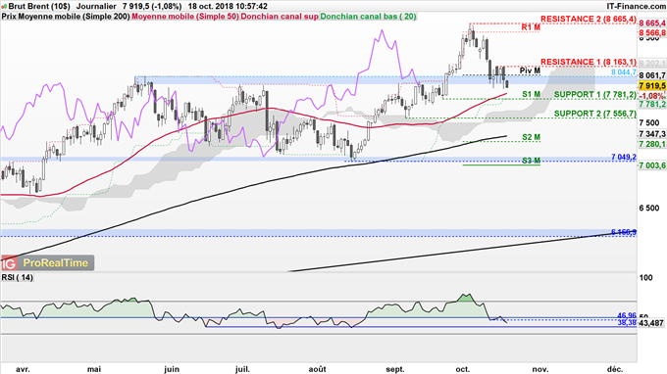Image resolution: width=667 pixels, height=374 pixels.
Task: Click the 7 003,6 green axis tag
Action: point(652,165)
